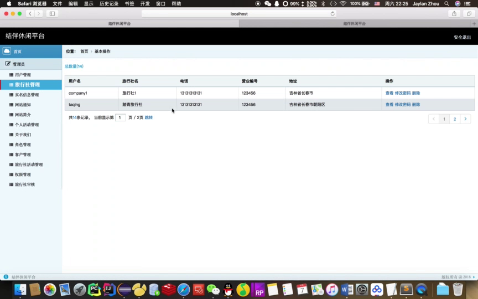Viewport: 478px width, 299px height.
Task: Open 角色管理 sidebar entry
Action: pyautogui.click(x=23, y=145)
